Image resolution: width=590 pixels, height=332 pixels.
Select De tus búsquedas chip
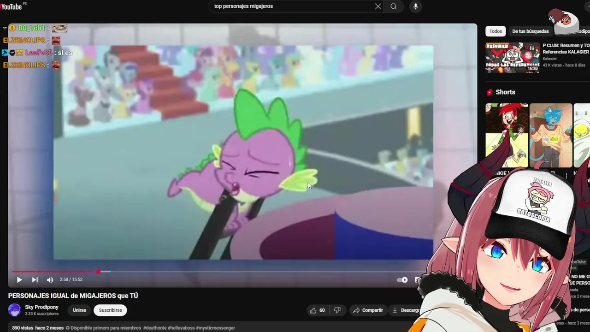pyautogui.click(x=531, y=31)
